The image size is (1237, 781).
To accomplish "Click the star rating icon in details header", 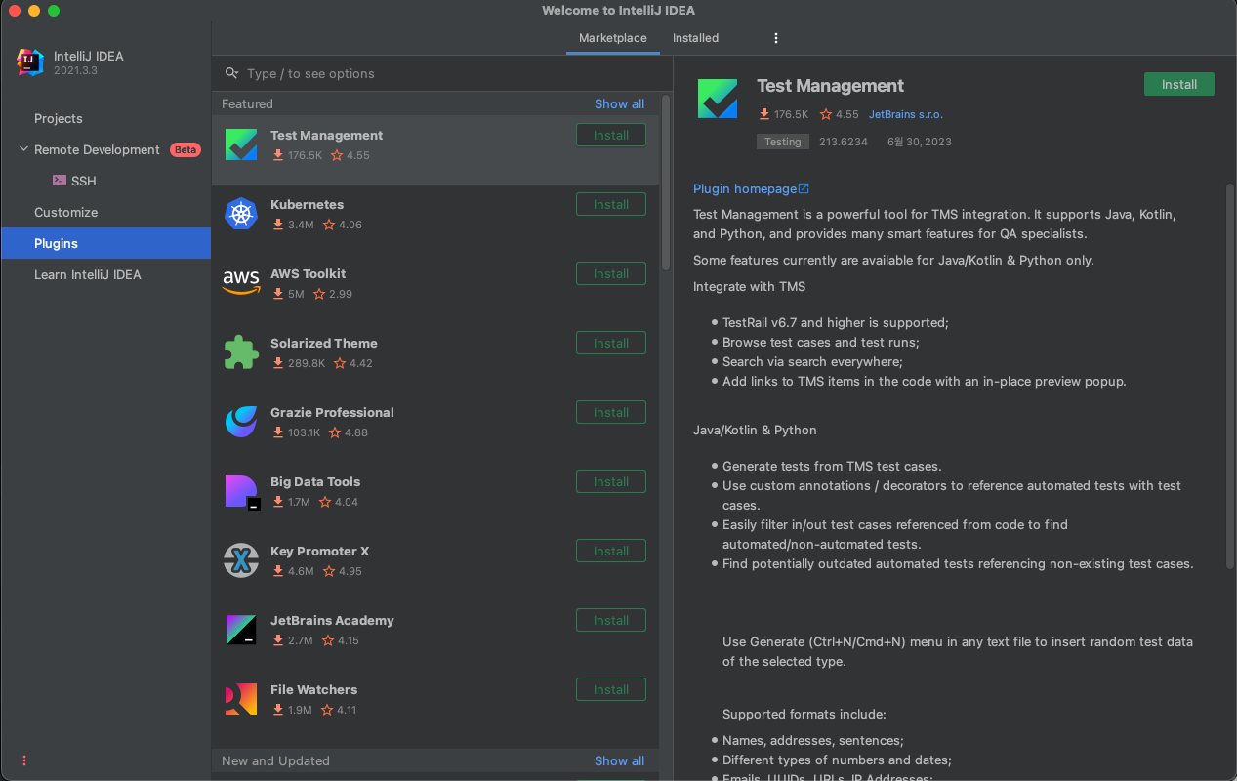I will (826, 114).
